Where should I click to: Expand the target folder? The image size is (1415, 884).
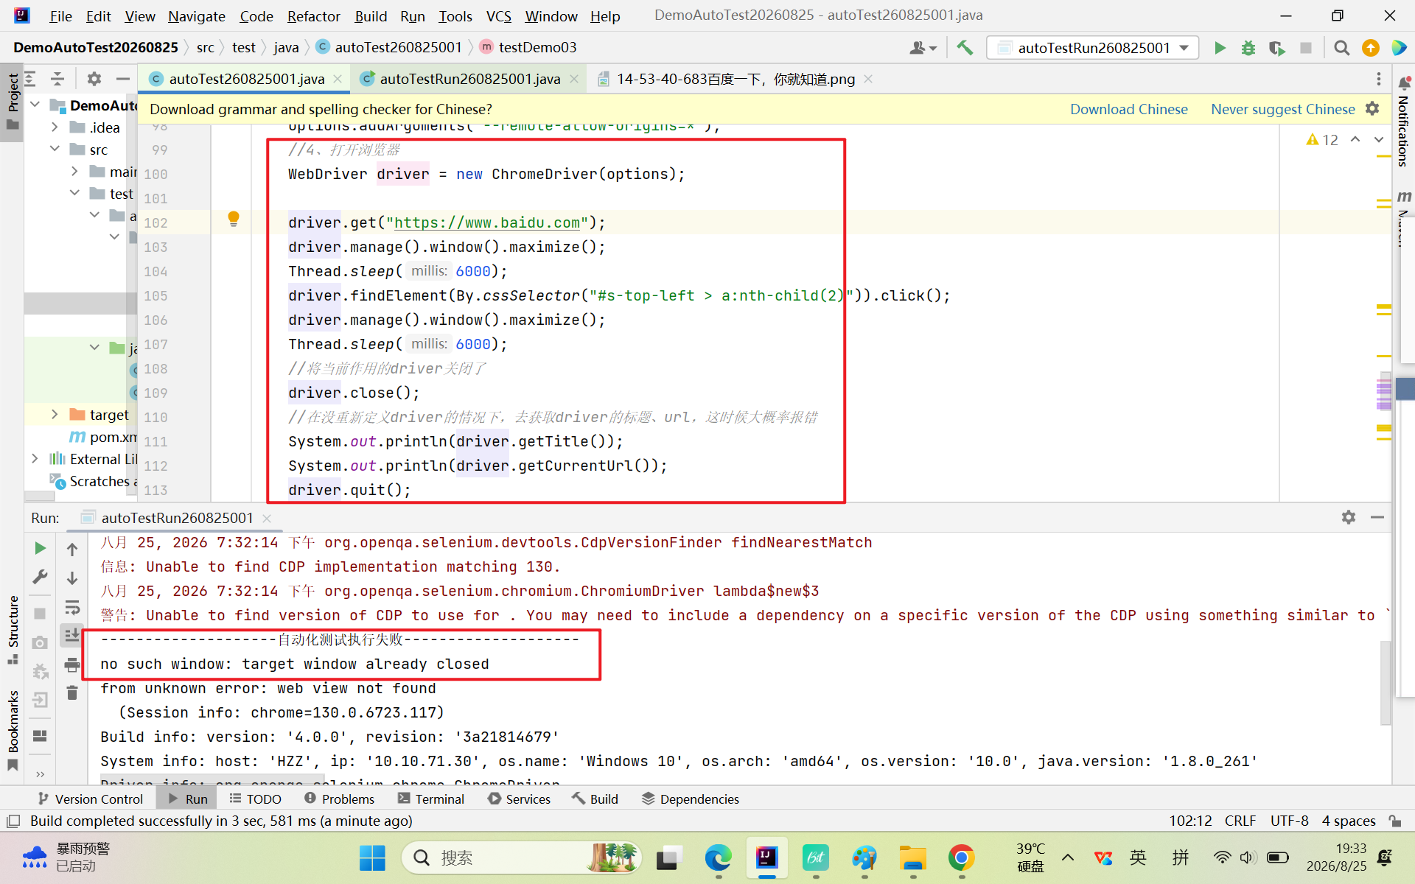pyautogui.click(x=55, y=415)
